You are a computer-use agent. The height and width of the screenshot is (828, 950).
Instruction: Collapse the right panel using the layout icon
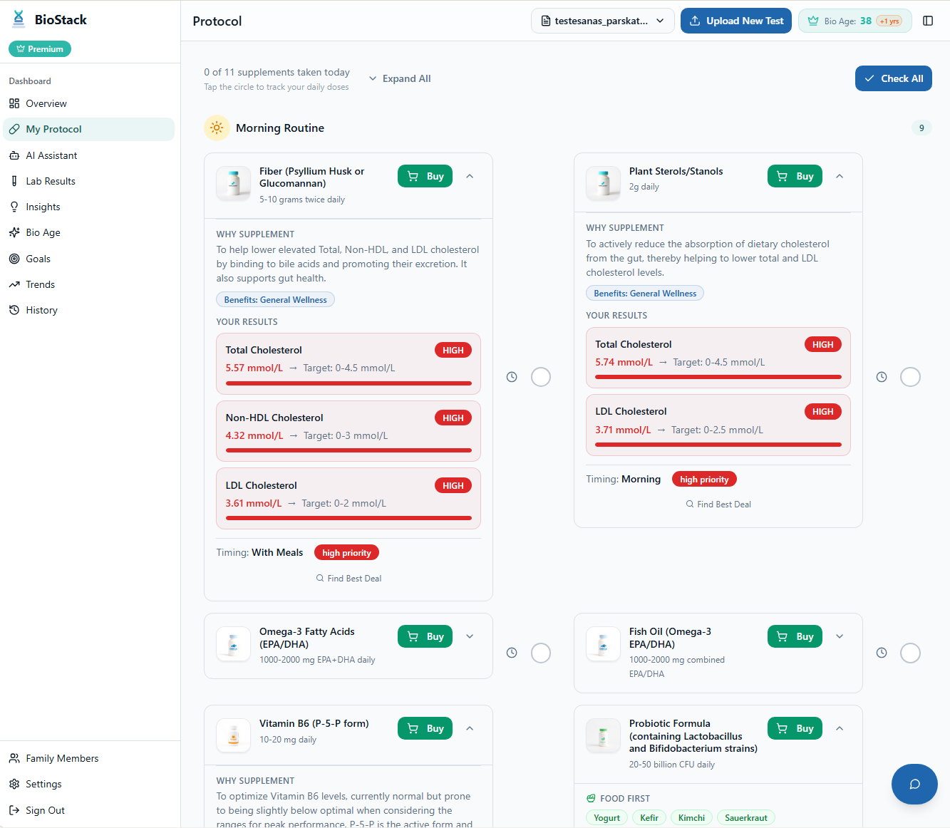tap(928, 21)
